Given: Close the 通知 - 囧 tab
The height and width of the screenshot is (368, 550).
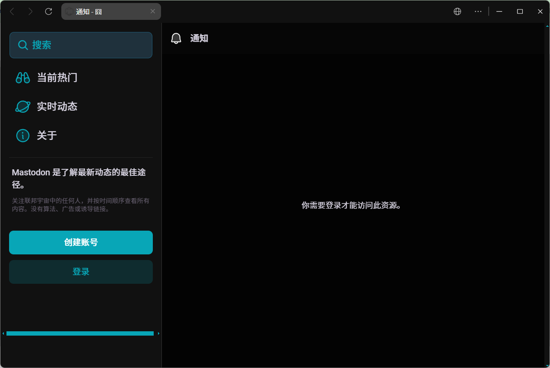Looking at the screenshot, I should click(x=153, y=12).
